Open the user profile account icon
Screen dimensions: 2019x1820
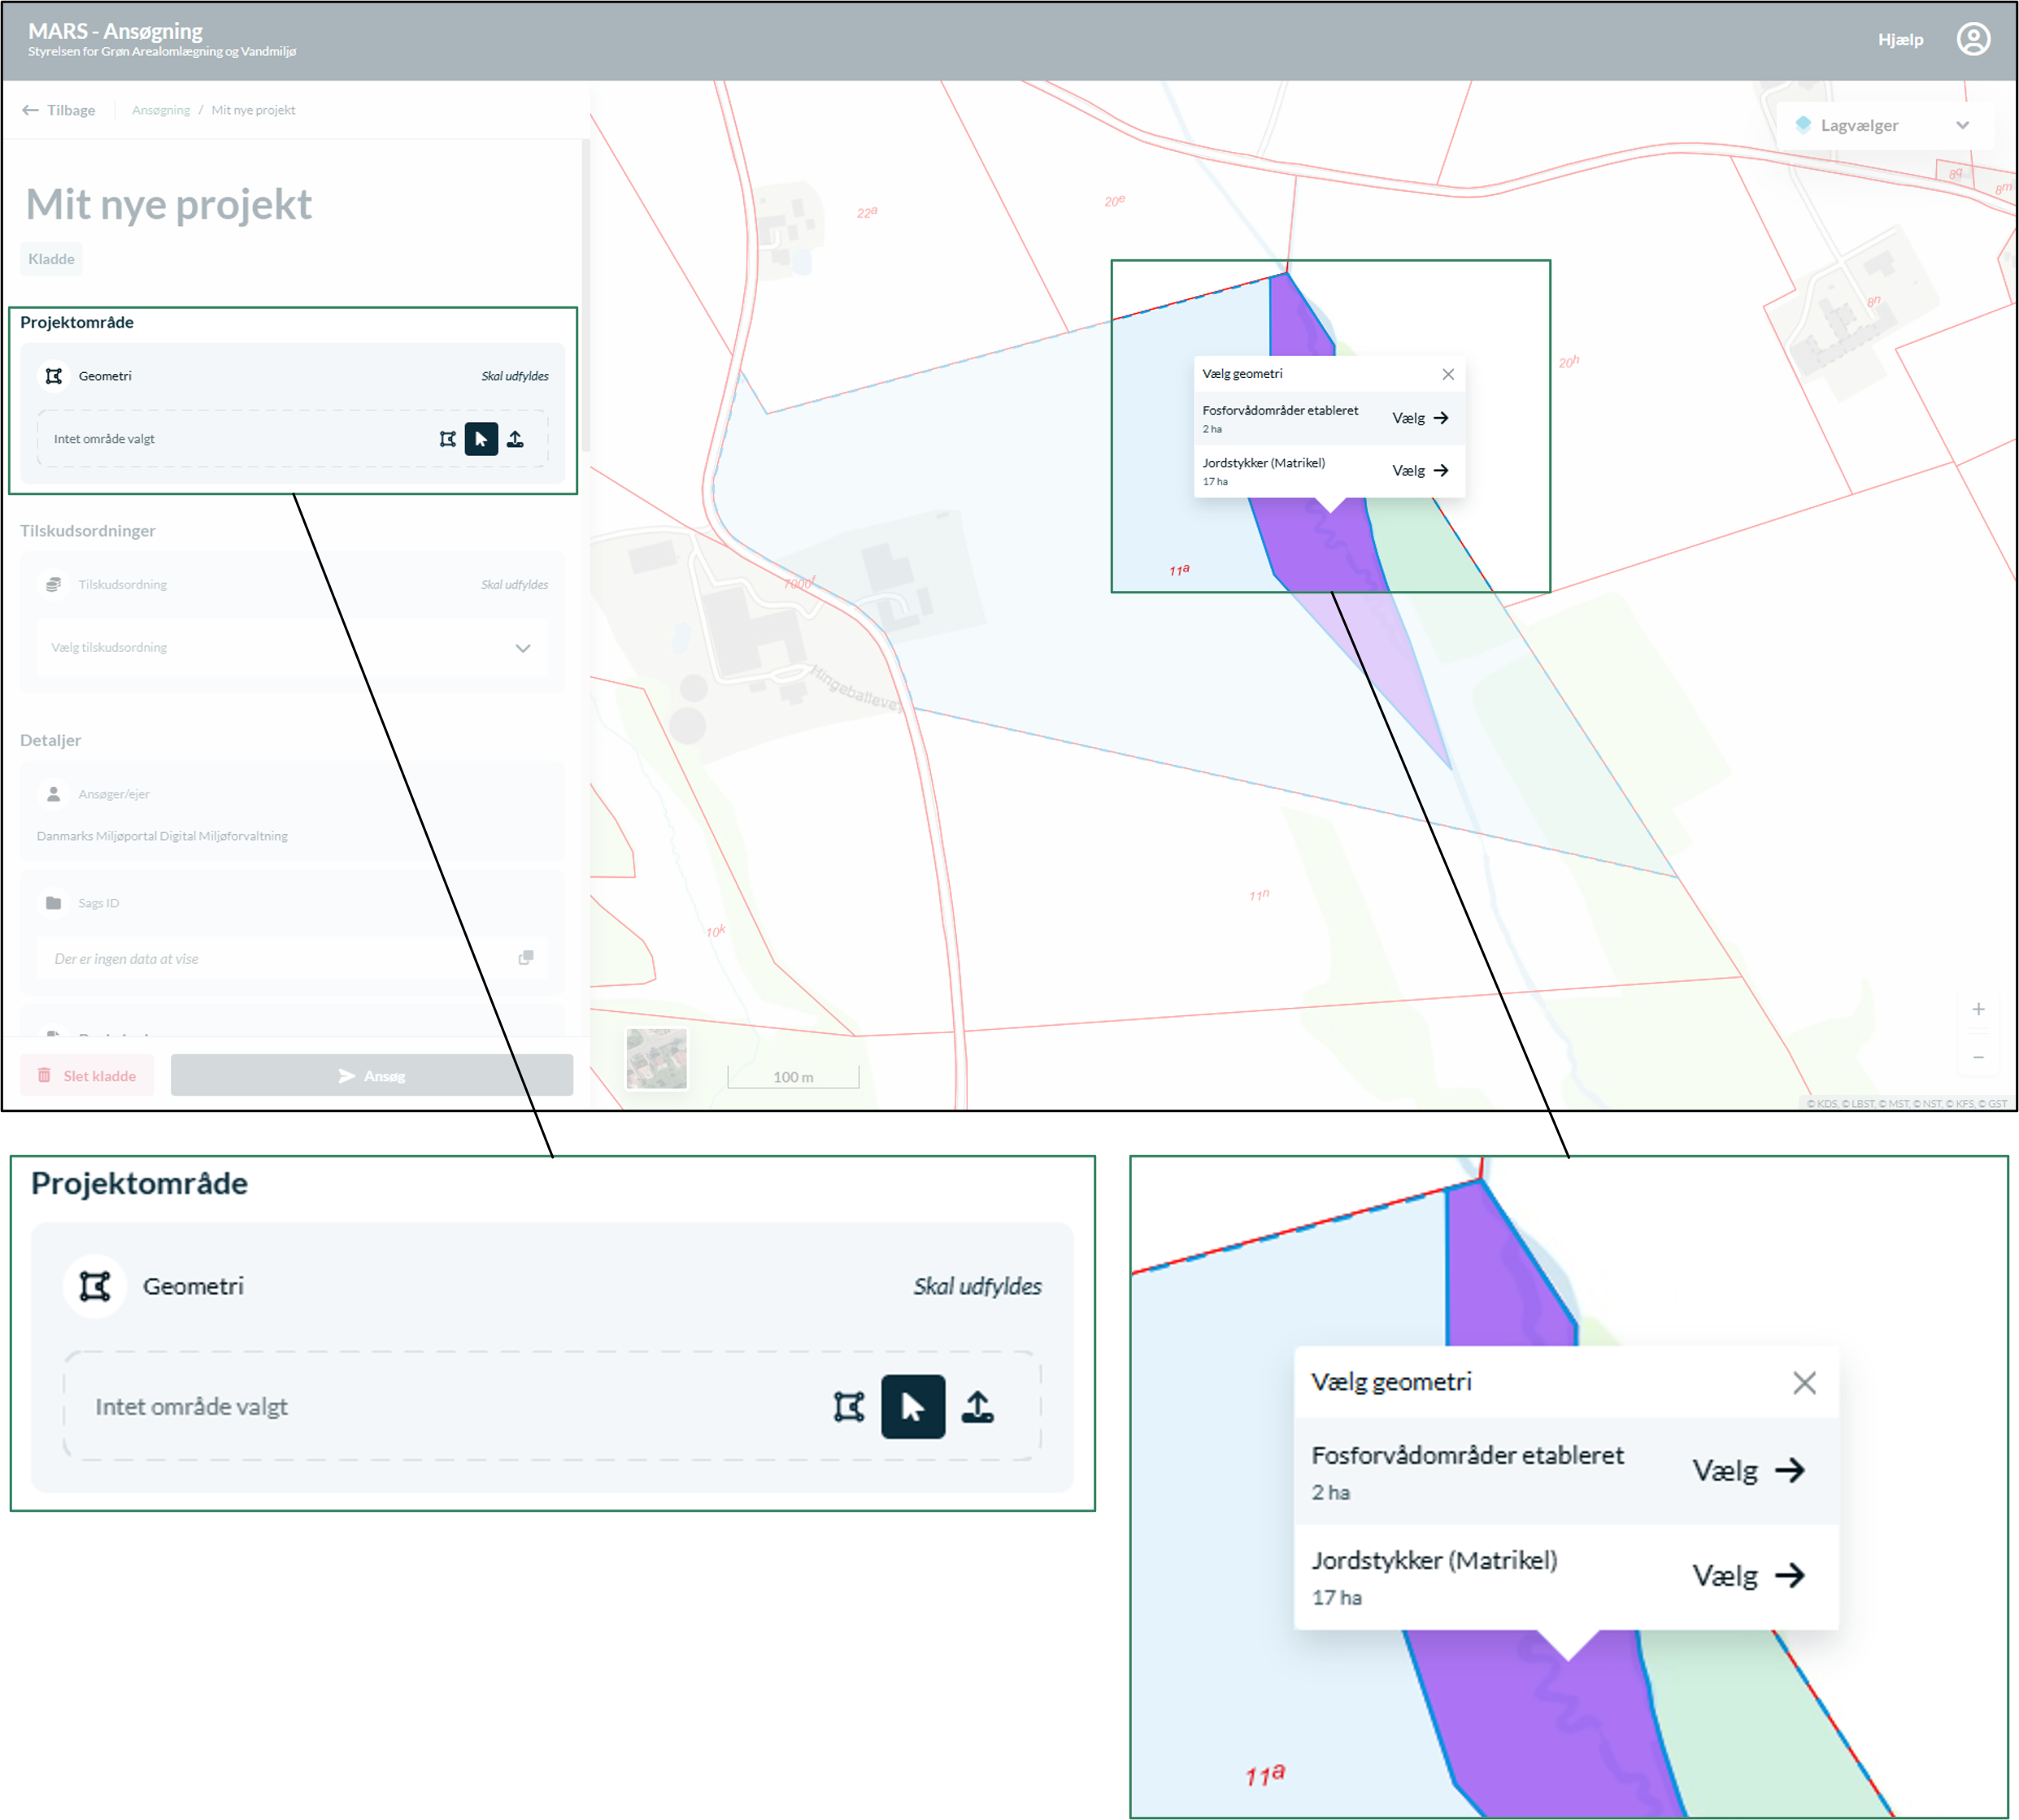pyautogui.click(x=1973, y=39)
